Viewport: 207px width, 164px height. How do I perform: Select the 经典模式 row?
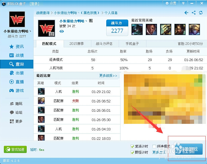pos(120,60)
